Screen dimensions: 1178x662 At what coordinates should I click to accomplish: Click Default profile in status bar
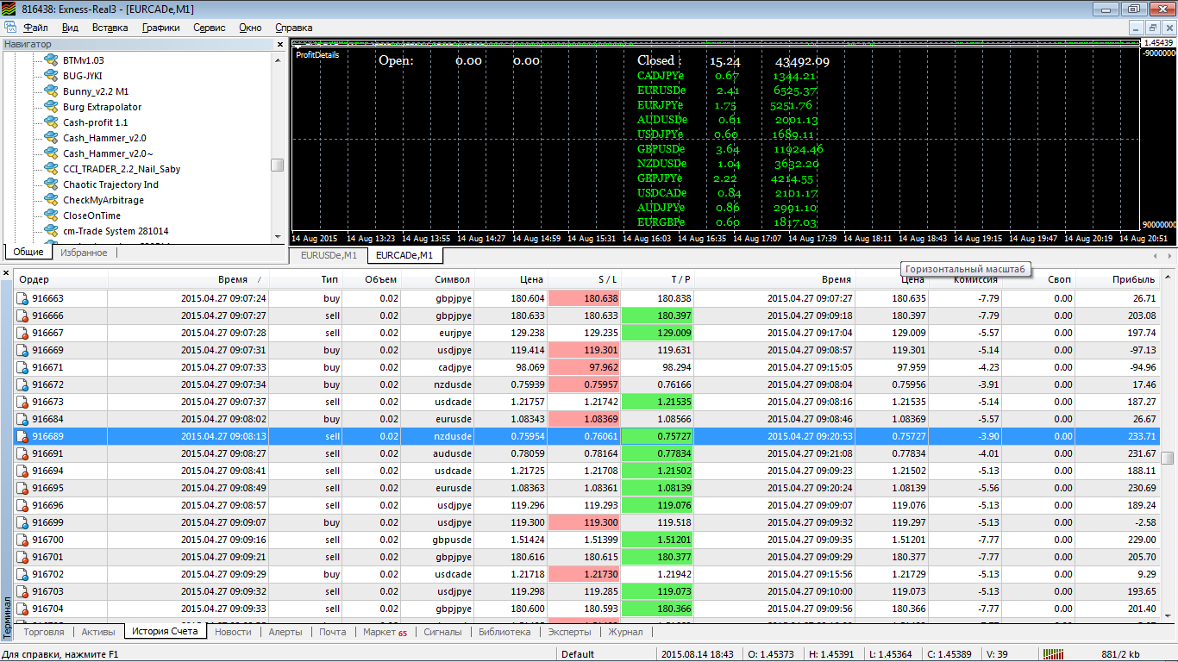[578, 654]
